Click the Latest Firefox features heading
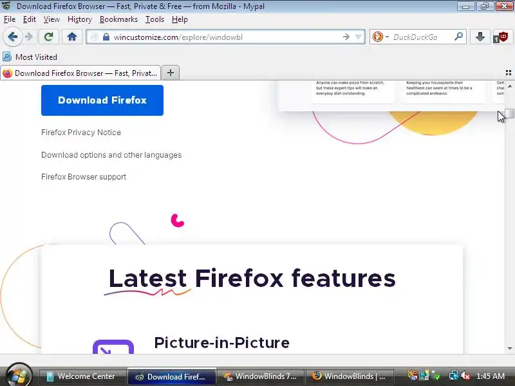Viewport: 515px width, 386px height. (x=252, y=279)
